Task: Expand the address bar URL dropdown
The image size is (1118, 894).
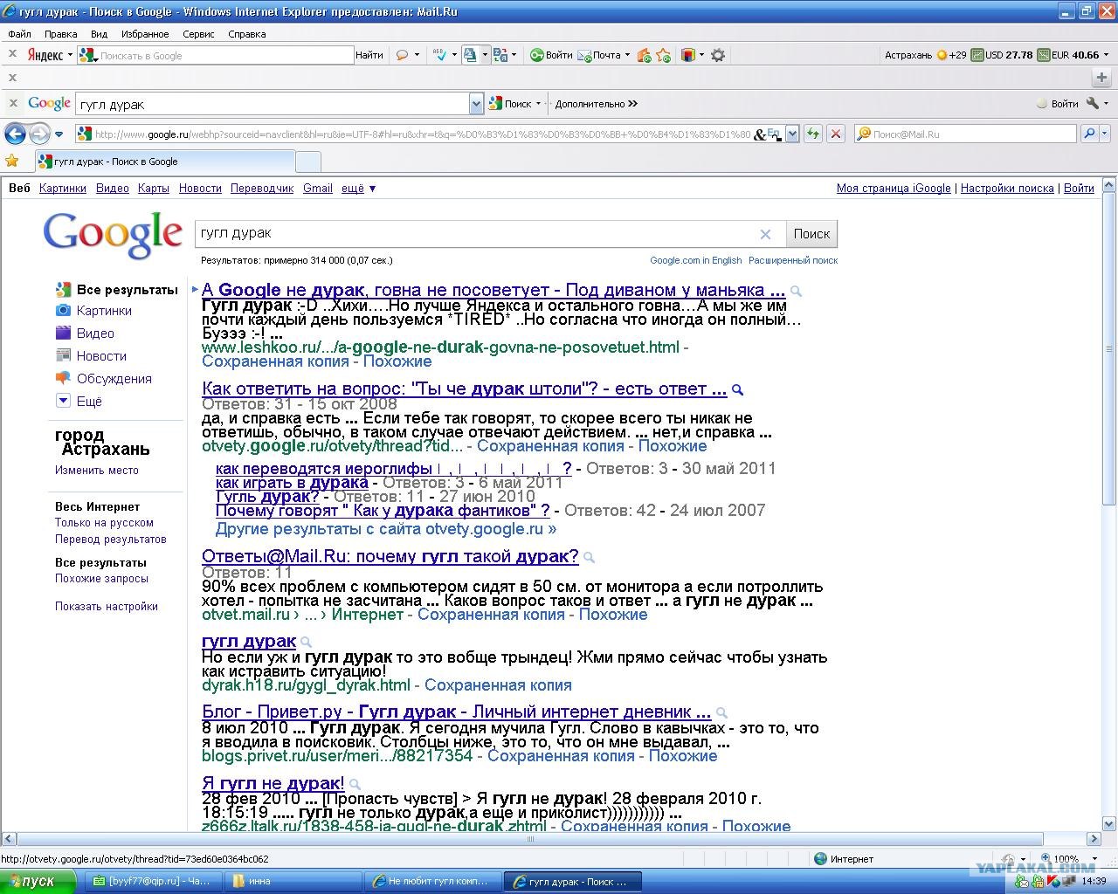Action: (x=792, y=134)
